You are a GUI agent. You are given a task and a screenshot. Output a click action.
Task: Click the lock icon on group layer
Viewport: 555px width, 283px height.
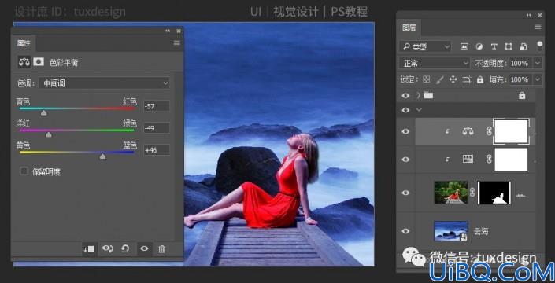[x=522, y=95]
